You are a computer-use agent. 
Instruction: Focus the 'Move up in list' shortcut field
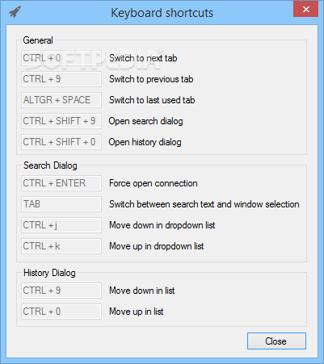(x=61, y=312)
